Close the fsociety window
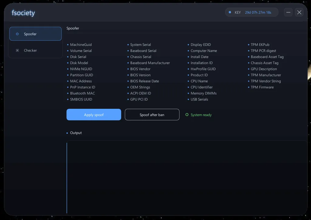 tap(299, 12)
